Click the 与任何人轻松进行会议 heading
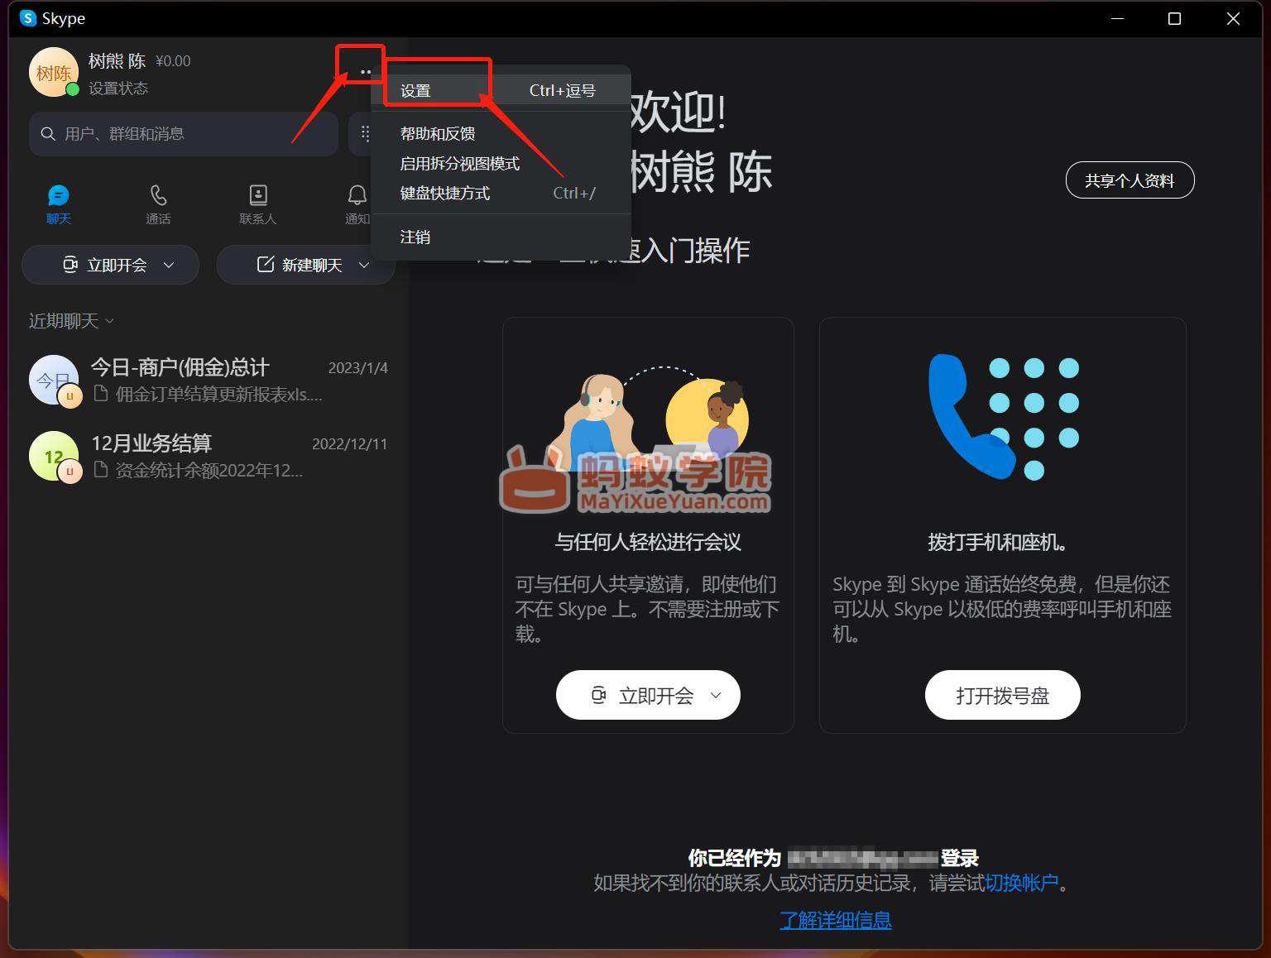 pyautogui.click(x=648, y=542)
